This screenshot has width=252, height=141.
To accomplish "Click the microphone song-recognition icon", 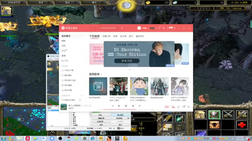I will (122, 28).
